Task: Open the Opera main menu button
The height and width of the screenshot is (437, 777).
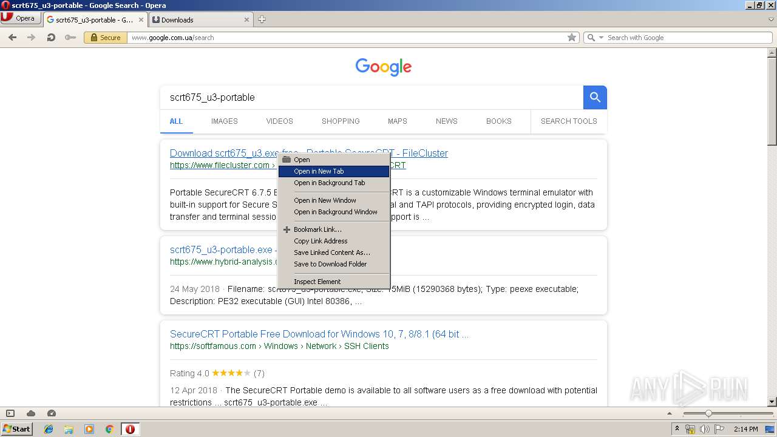Action: 21,18
